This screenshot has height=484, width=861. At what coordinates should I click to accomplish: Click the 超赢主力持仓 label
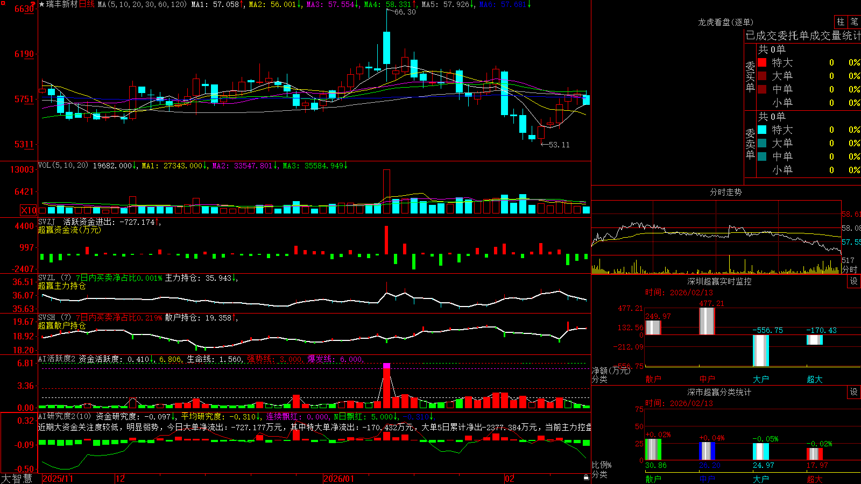[62, 286]
